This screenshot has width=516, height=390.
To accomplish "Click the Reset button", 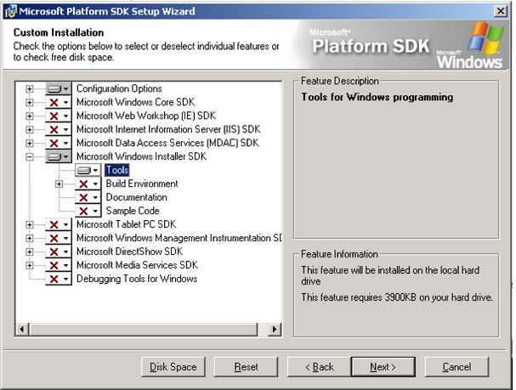I will [246, 367].
